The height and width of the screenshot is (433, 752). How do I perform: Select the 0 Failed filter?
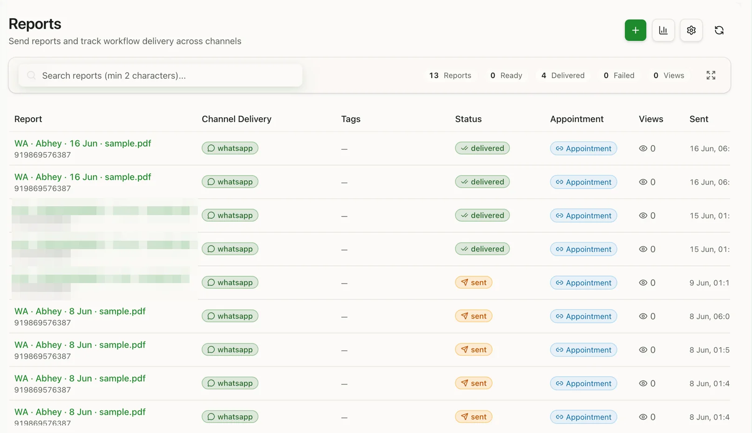(x=619, y=75)
